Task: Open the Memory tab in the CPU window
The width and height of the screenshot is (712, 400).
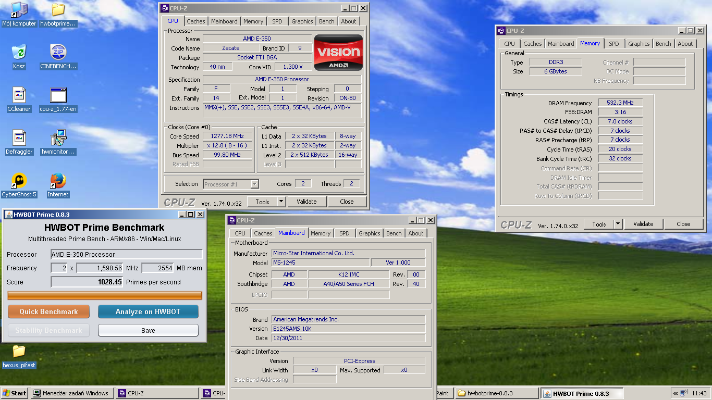Action: [253, 21]
